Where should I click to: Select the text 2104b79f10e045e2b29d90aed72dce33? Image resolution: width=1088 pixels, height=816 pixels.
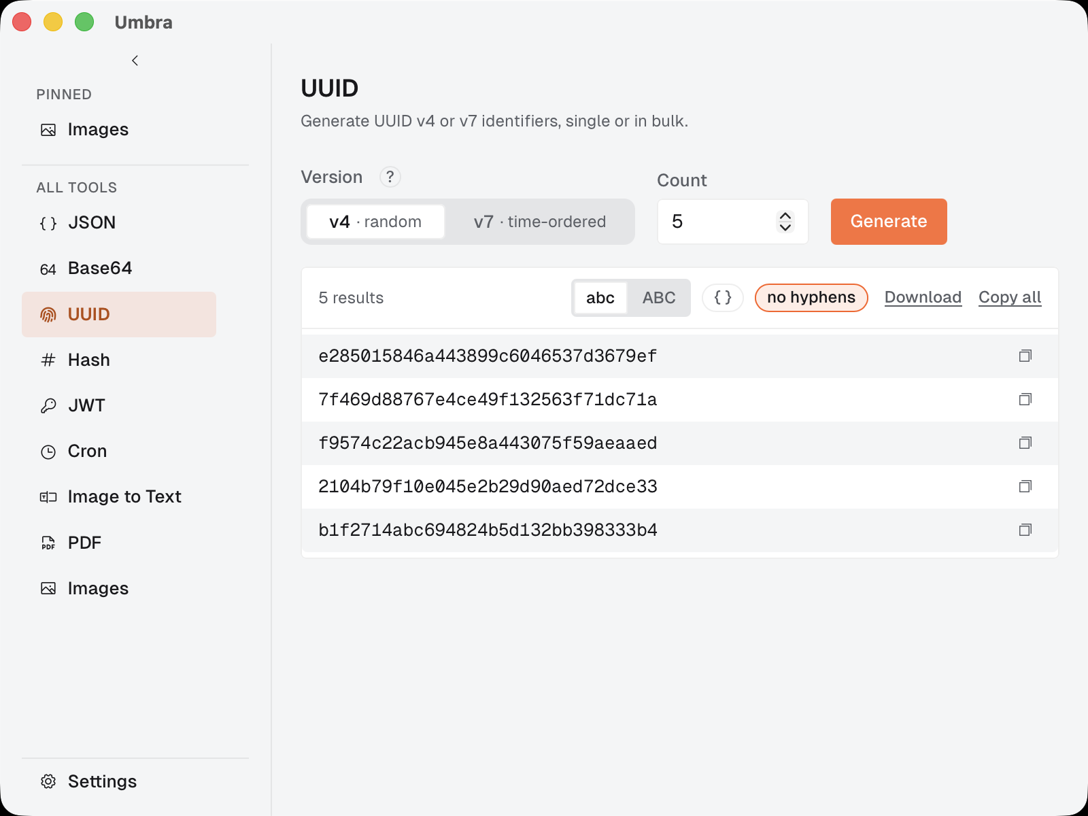click(x=488, y=487)
